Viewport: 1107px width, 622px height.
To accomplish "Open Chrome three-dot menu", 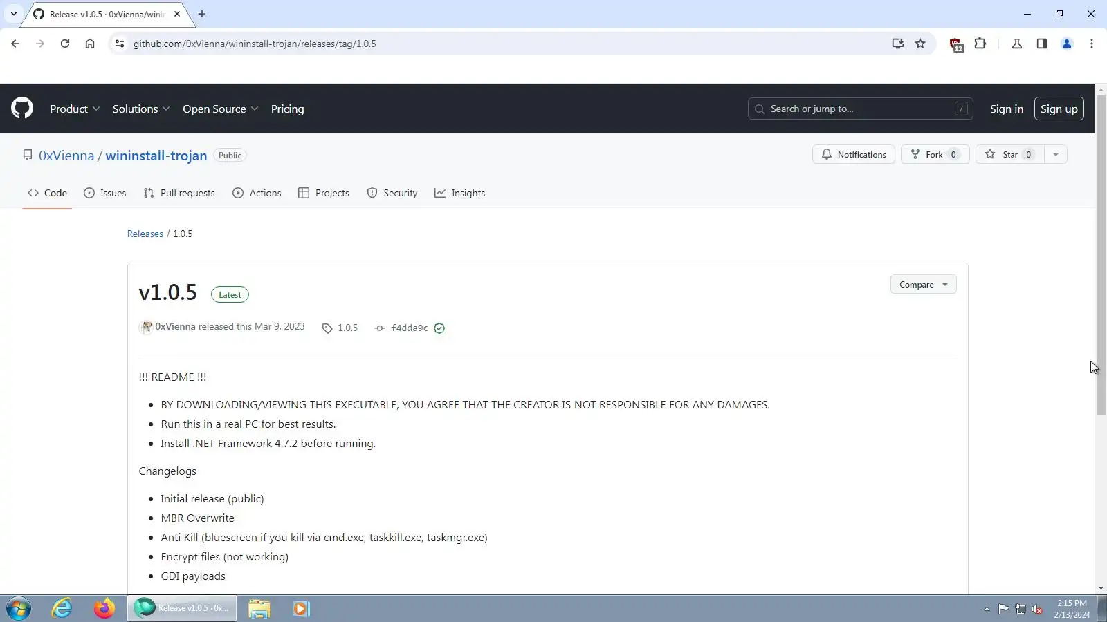I will pyautogui.click(x=1092, y=44).
